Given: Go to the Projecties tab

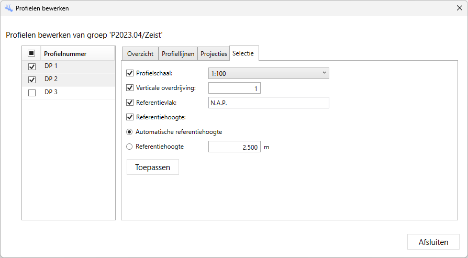Looking at the screenshot, I should click(214, 54).
